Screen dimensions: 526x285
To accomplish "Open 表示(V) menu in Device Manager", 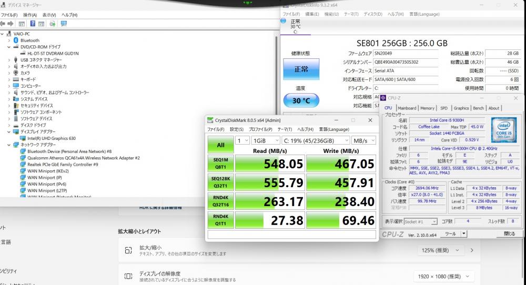I will click(49, 15).
